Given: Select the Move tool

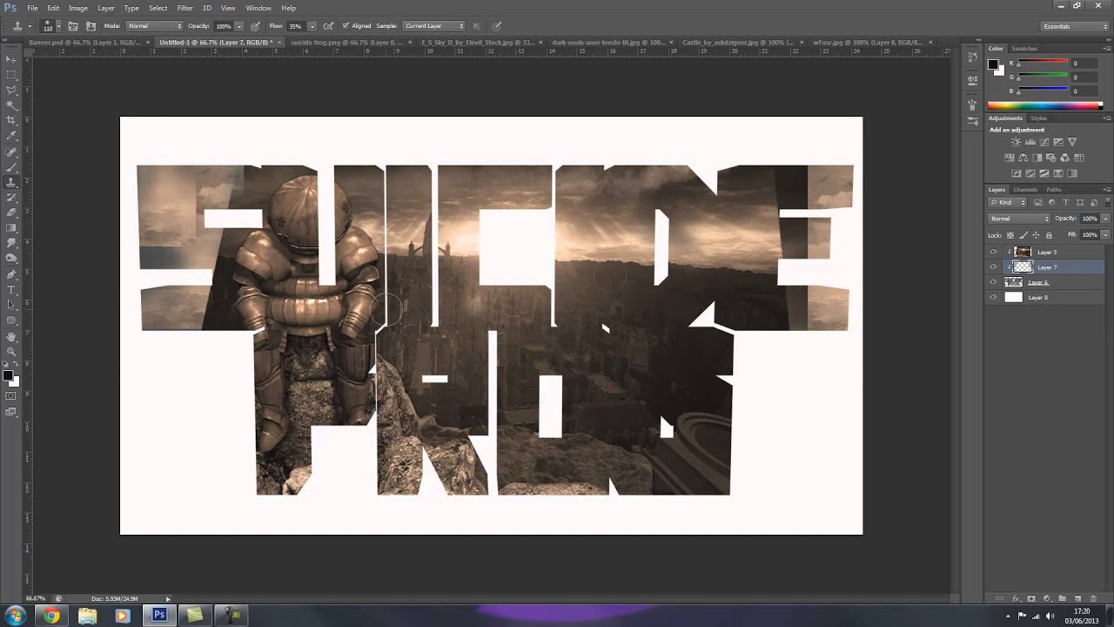Looking at the screenshot, I should pyautogui.click(x=11, y=59).
